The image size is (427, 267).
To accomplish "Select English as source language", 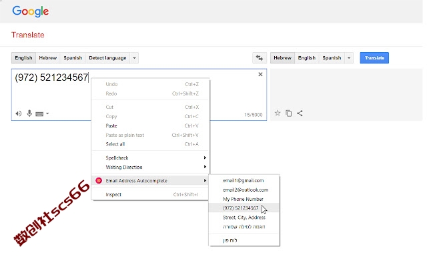I will pyautogui.click(x=24, y=58).
